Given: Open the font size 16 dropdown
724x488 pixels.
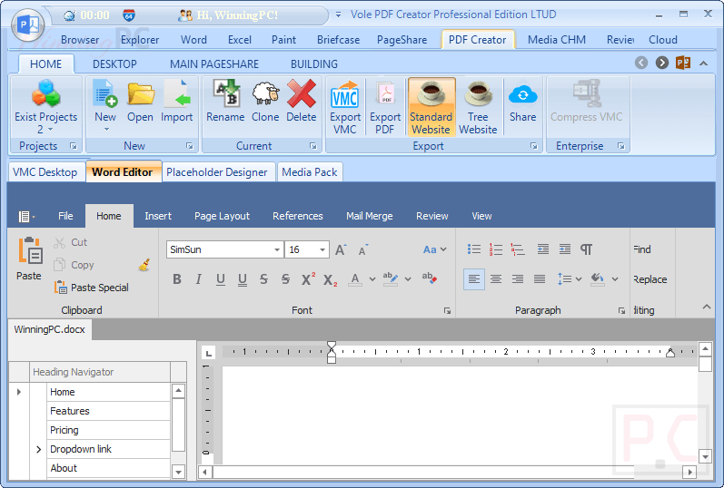Looking at the screenshot, I should click(322, 249).
